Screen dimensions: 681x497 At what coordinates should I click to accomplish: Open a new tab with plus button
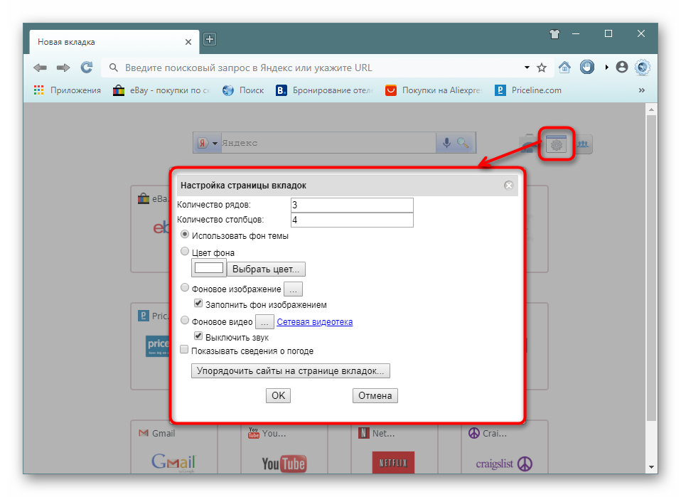coord(210,40)
